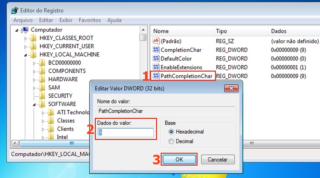The width and height of the screenshot is (320, 178).
Task: Select the Decimal base option
Action: (x=171, y=141)
